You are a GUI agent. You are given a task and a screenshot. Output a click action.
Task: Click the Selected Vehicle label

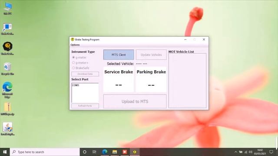[120, 64]
